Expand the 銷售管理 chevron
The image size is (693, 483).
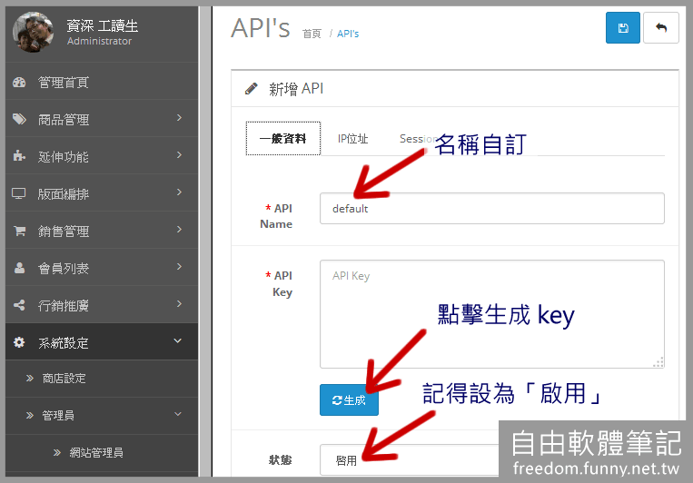(179, 229)
